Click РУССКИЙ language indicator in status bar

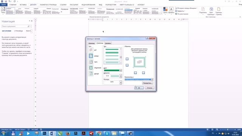[x=34, y=130]
